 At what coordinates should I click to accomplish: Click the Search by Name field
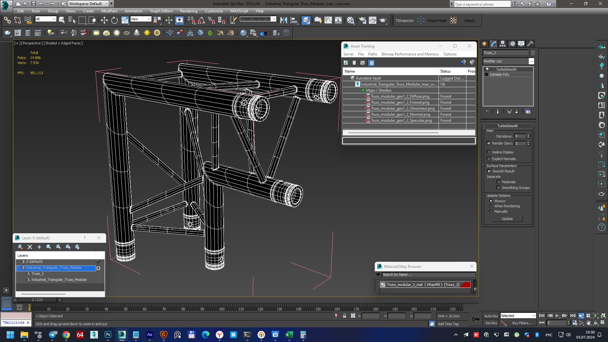pos(428,275)
